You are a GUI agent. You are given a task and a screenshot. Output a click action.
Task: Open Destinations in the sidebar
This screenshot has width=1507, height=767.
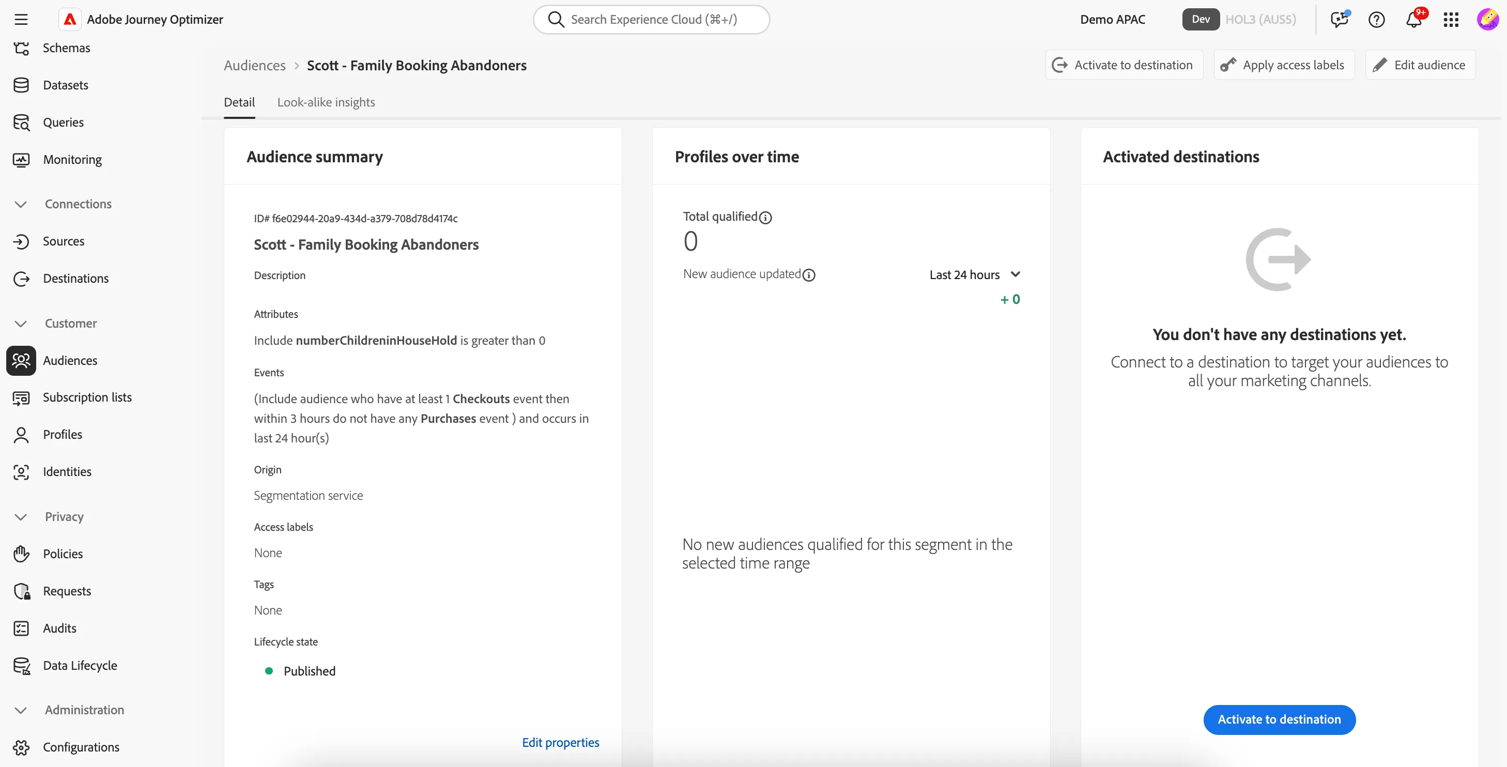(x=75, y=279)
